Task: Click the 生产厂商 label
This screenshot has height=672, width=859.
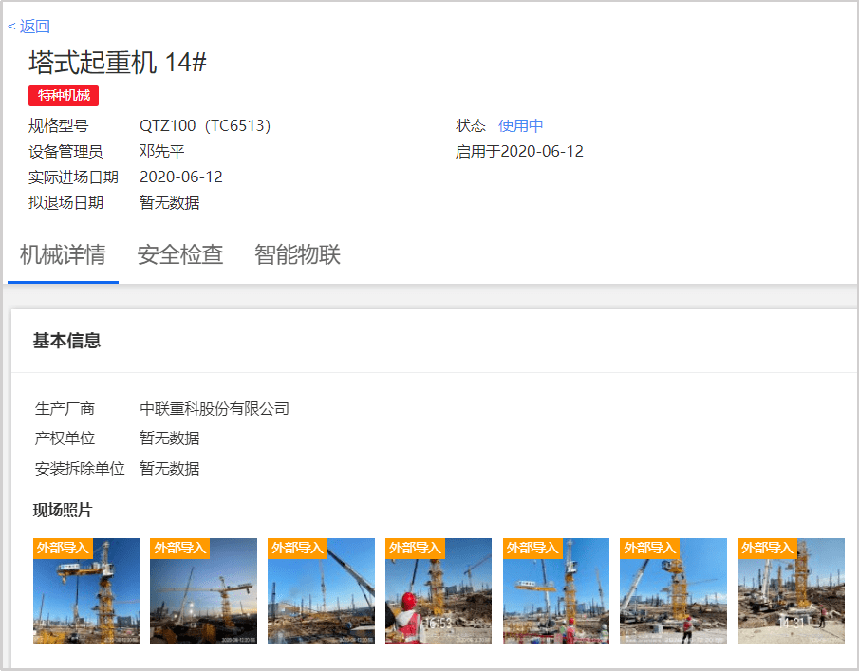Action: click(x=65, y=408)
